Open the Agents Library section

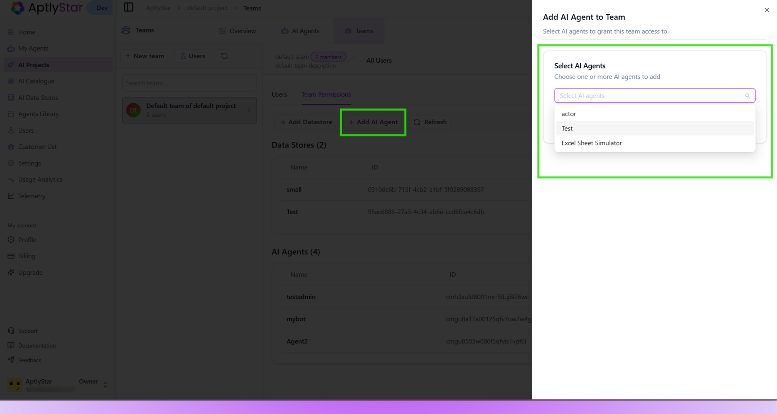pyautogui.click(x=38, y=114)
